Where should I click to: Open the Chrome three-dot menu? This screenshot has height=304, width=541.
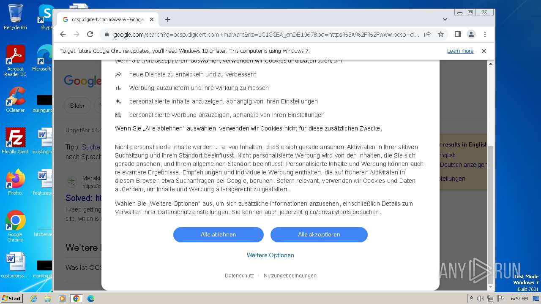[x=485, y=34]
